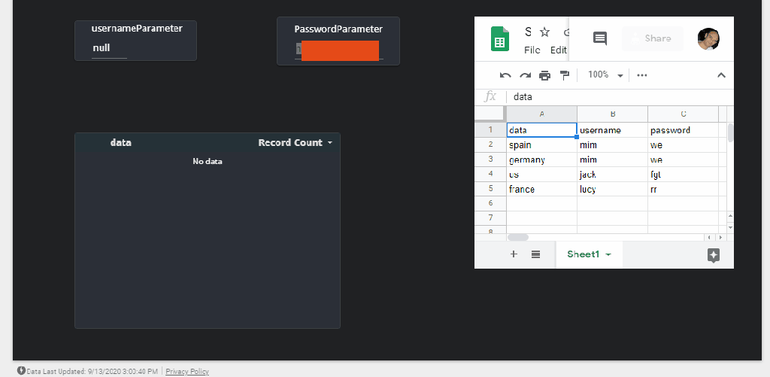Image resolution: width=770 pixels, height=377 pixels.
Task: Open the Explore button at bottom right
Action: [x=714, y=255]
